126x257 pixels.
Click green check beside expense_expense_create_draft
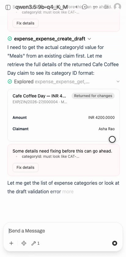[x=10, y=39]
